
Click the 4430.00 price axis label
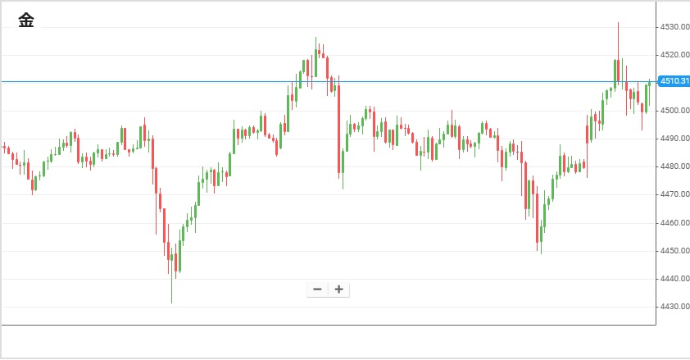[672, 307]
